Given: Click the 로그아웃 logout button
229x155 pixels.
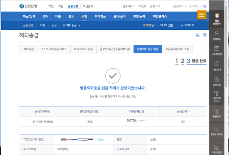Looking at the screenshot, I should coord(186,25).
